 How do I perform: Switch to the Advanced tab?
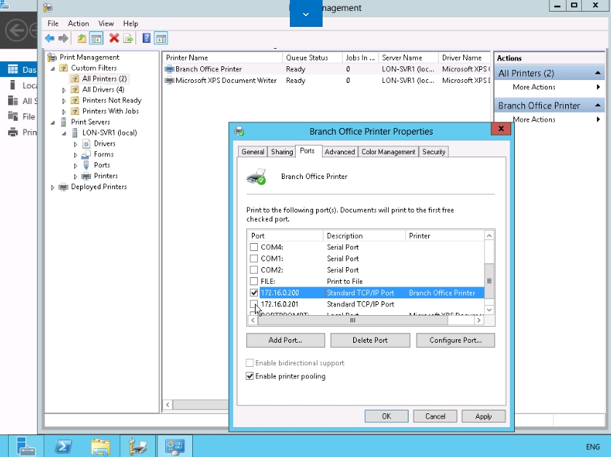tap(339, 151)
